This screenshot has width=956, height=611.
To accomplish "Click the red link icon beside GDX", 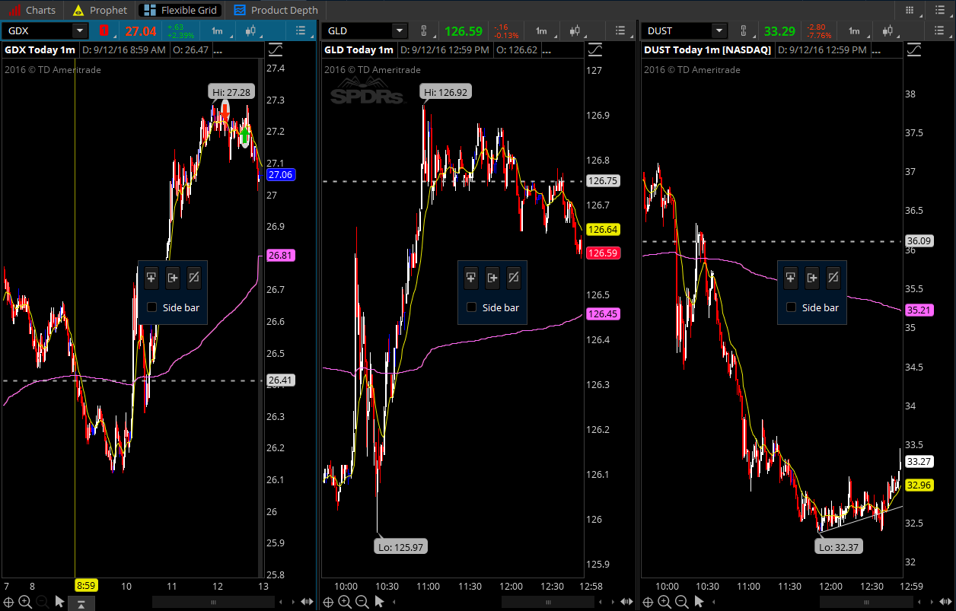I will pos(104,30).
